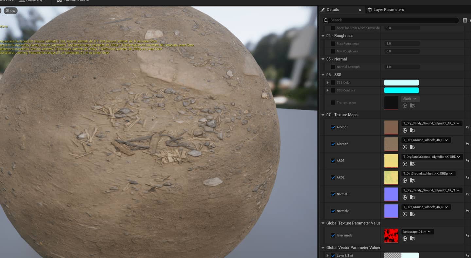Reset Layer1_Tint to default value
Image resolution: width=471 pixels, height=258 pixels.
[x=467, y=255]
